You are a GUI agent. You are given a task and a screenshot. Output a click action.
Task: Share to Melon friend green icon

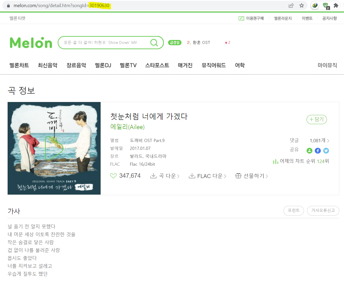point(309,151)
